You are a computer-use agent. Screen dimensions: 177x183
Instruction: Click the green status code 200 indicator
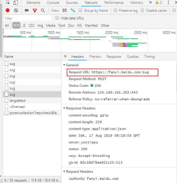click(92, 85)
